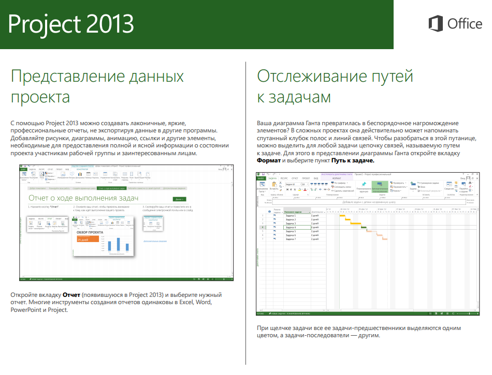Click the КОНСТРУКТОР tab in the report window
This screenshot has height=375, width=492.
(x=82, y=170)
